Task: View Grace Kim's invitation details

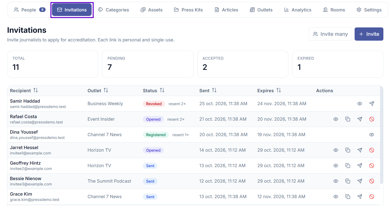Action: (x=336, y=197)
